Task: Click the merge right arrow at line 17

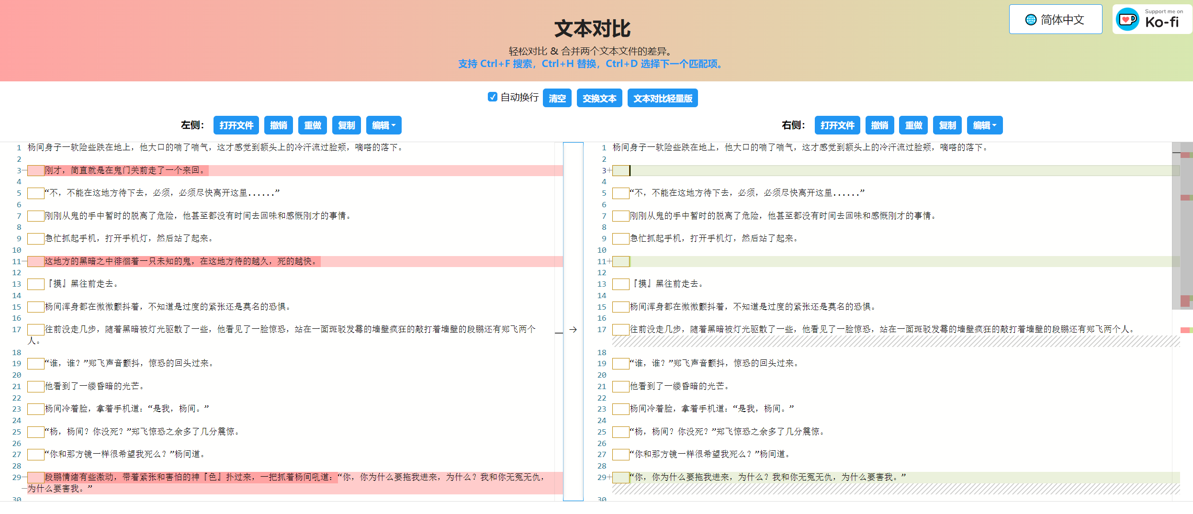Action: pos(573,329)
